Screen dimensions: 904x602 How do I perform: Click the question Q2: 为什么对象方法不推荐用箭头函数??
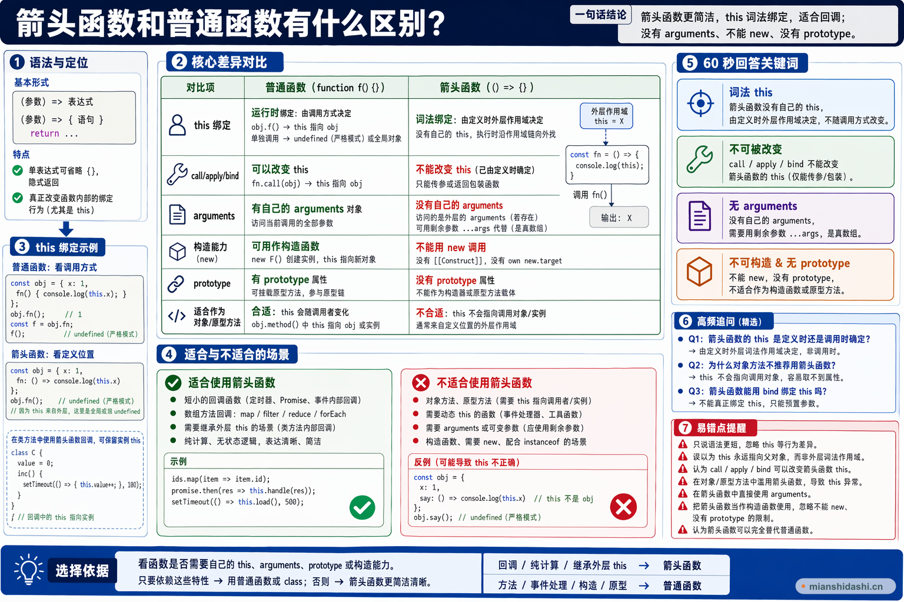click(762, 365)
